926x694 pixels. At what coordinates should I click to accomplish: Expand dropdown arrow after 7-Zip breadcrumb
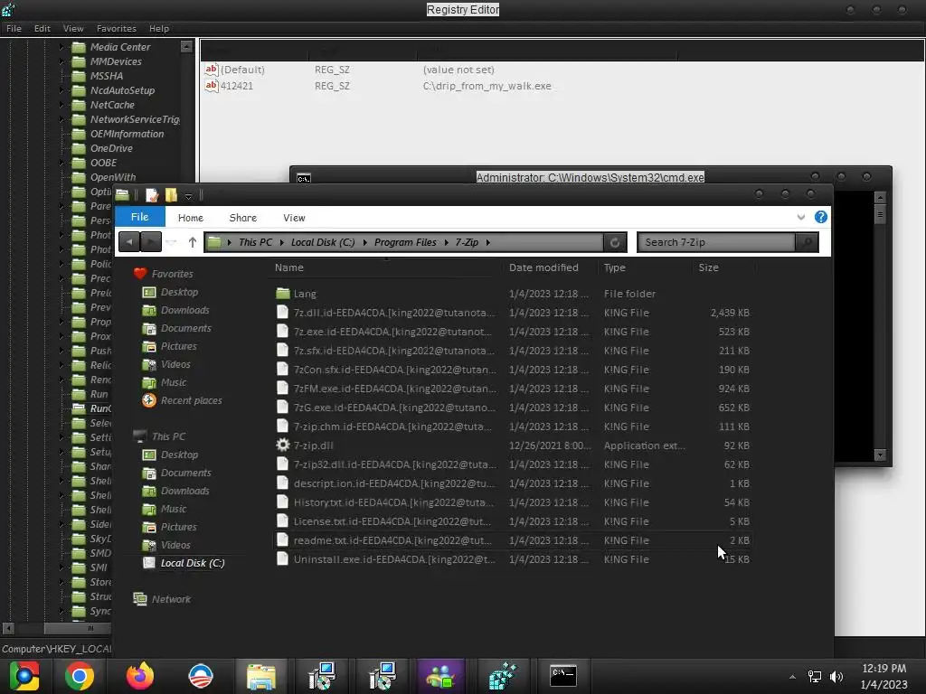487,242
